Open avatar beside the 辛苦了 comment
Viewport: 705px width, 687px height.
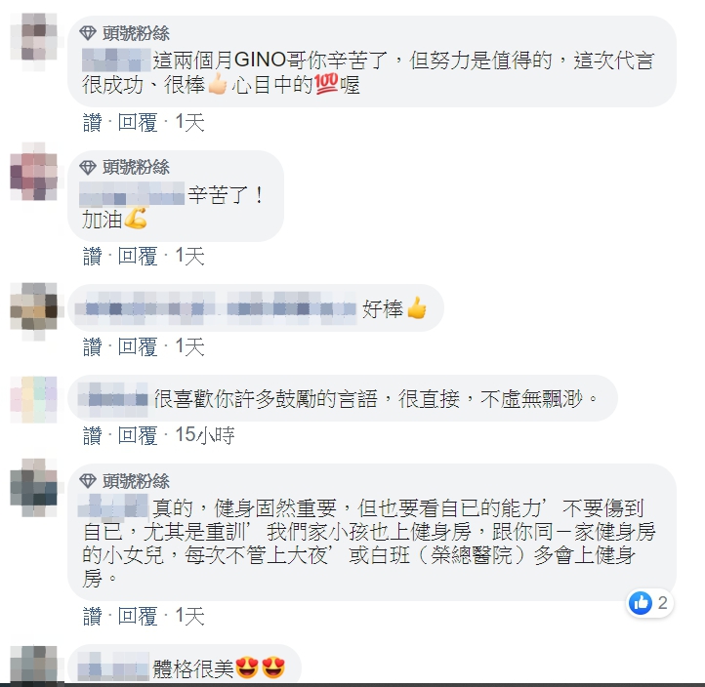coord(34,172)
